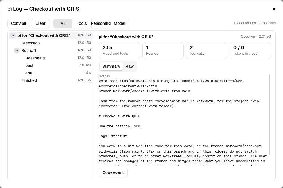Viewport: 283px width, 188px height.
Task: Switch to the Raw view tab
Action: tap(130, 66)
